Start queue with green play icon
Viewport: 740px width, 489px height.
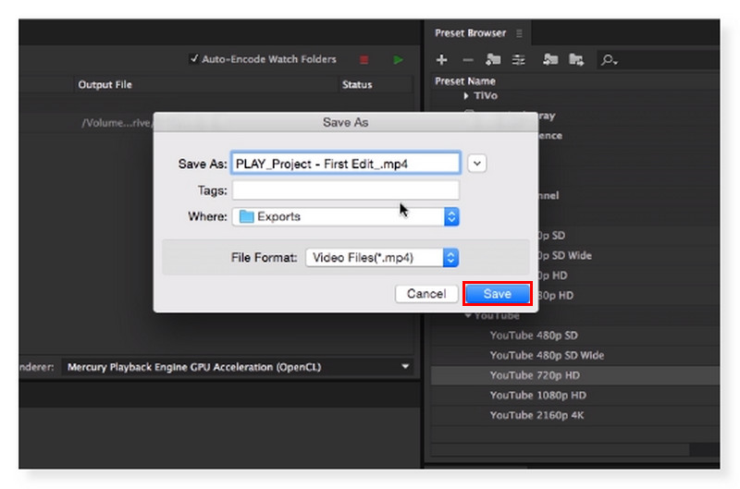click(x=398, y=60)
